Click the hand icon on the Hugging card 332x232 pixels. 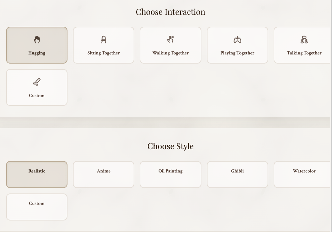tap(37, 40)
